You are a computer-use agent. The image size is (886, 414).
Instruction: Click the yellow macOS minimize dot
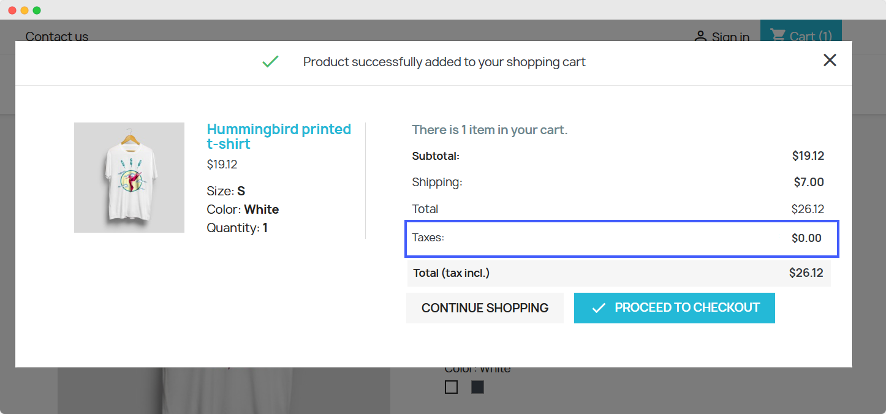pos(25,10)
